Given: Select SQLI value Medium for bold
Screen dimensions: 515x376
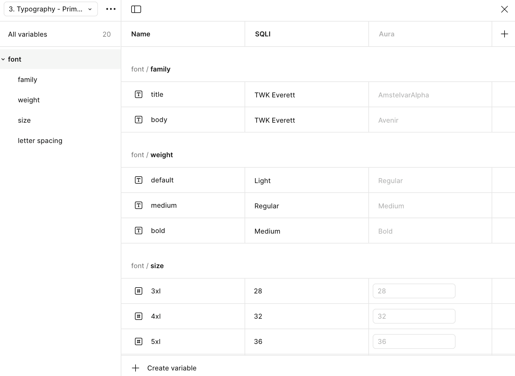Looking at the screenshot, I should coord(267,231).
